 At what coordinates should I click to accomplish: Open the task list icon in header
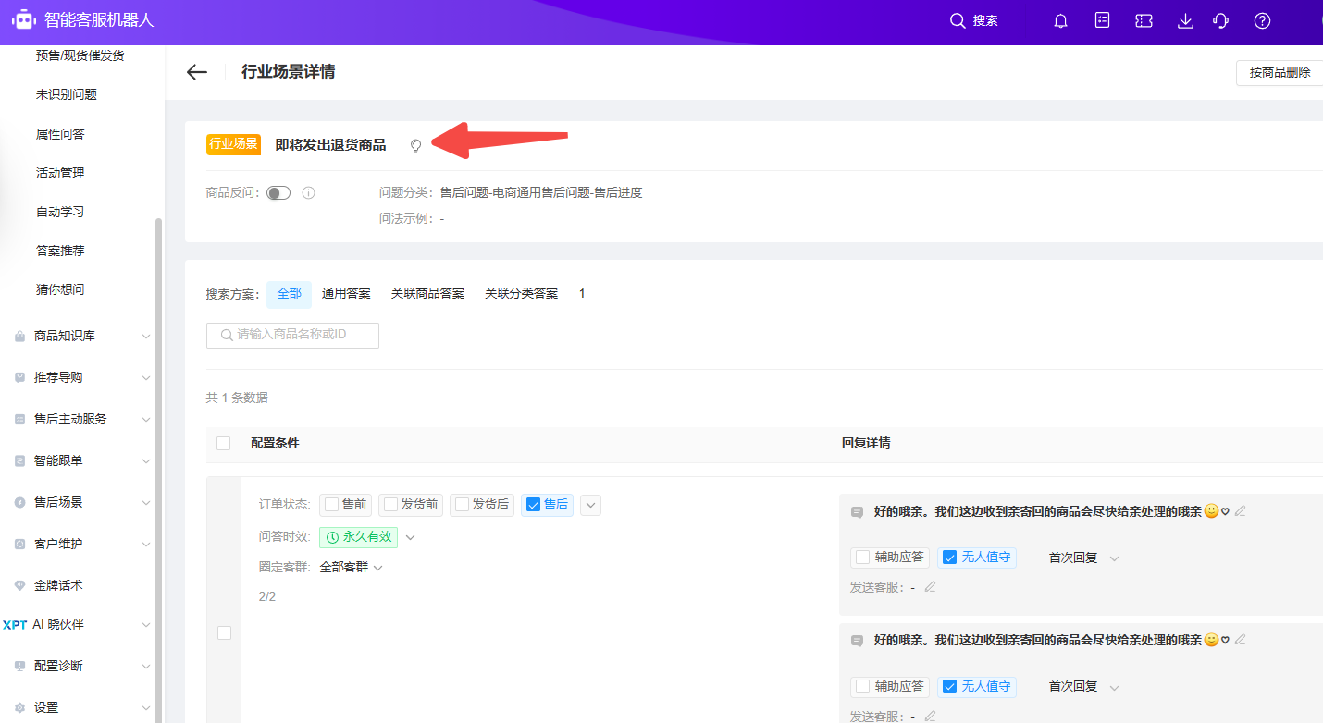coord(1102,20)
